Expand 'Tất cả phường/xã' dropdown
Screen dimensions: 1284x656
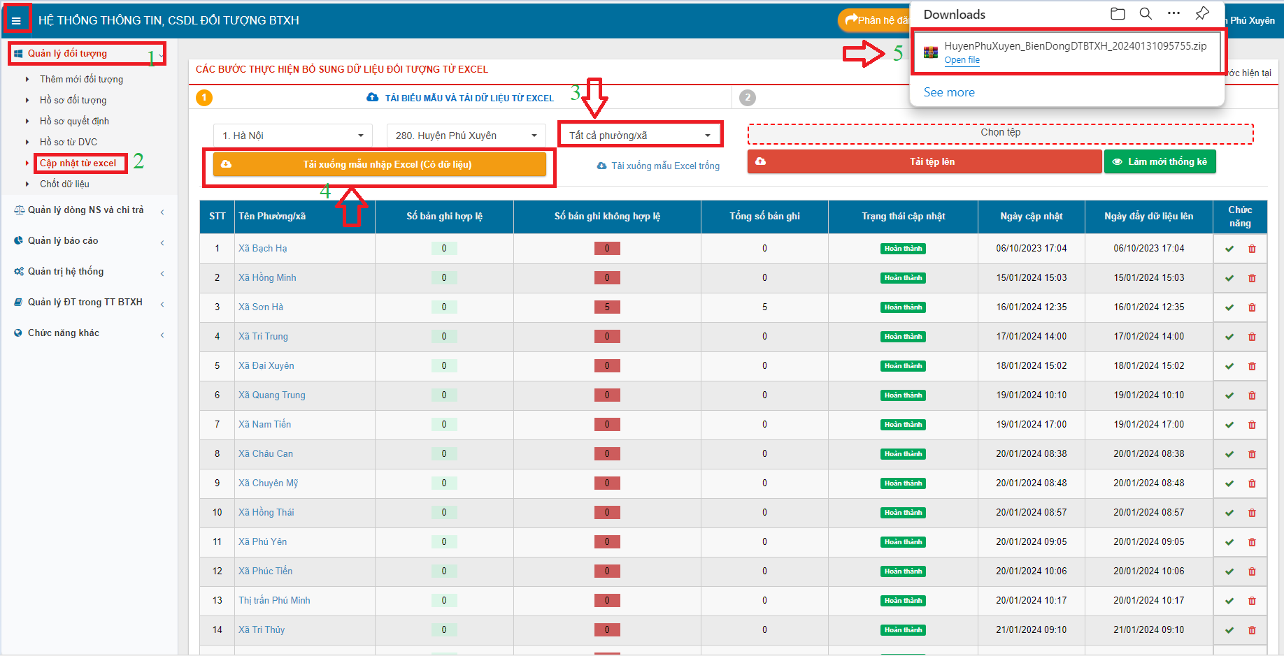[x=640, y=136]
